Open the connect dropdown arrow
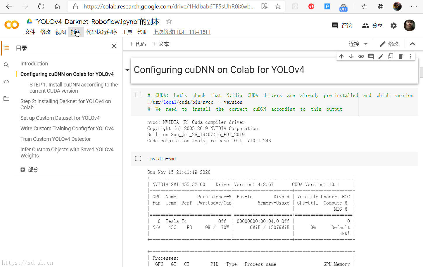This screenshot has width=423, height=267. pyautogui.click(x=366, y=44)
